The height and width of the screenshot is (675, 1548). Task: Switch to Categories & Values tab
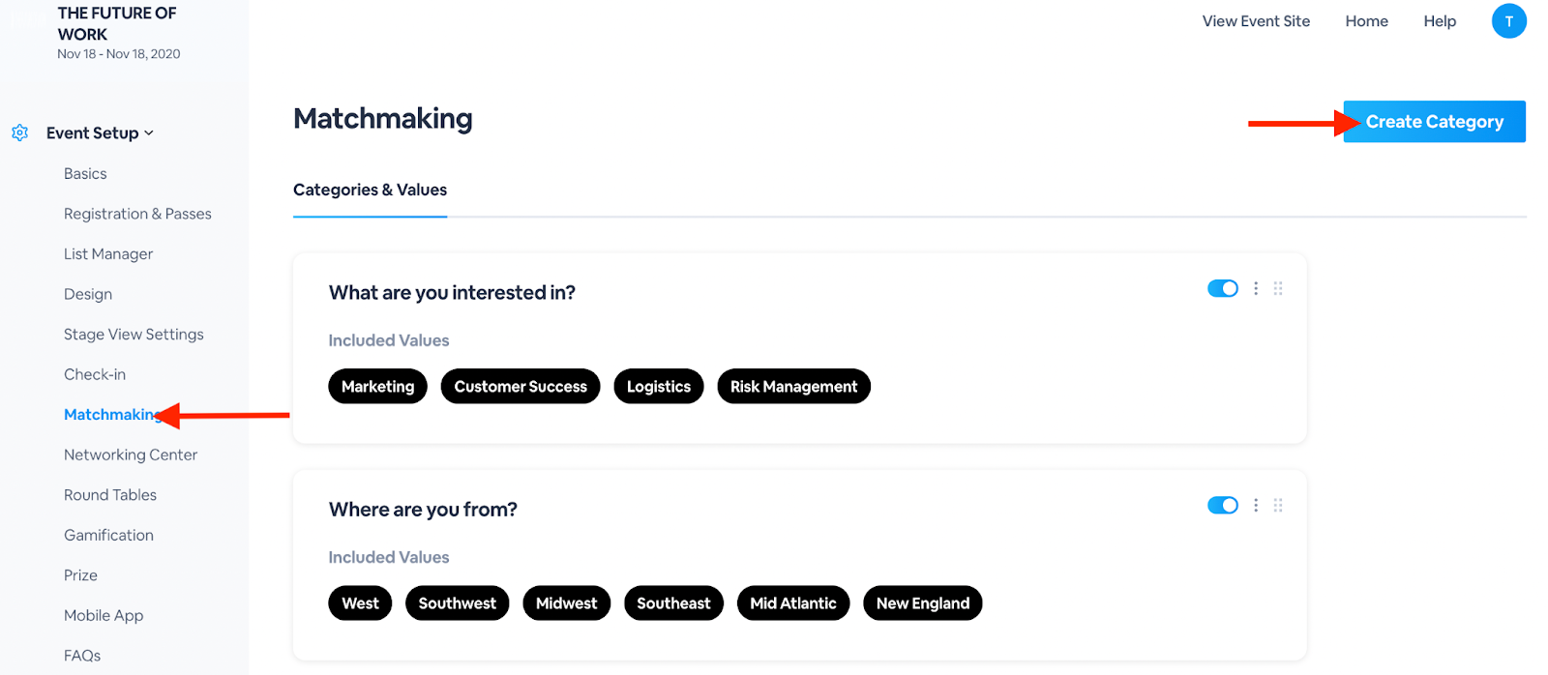pos(370,190)
